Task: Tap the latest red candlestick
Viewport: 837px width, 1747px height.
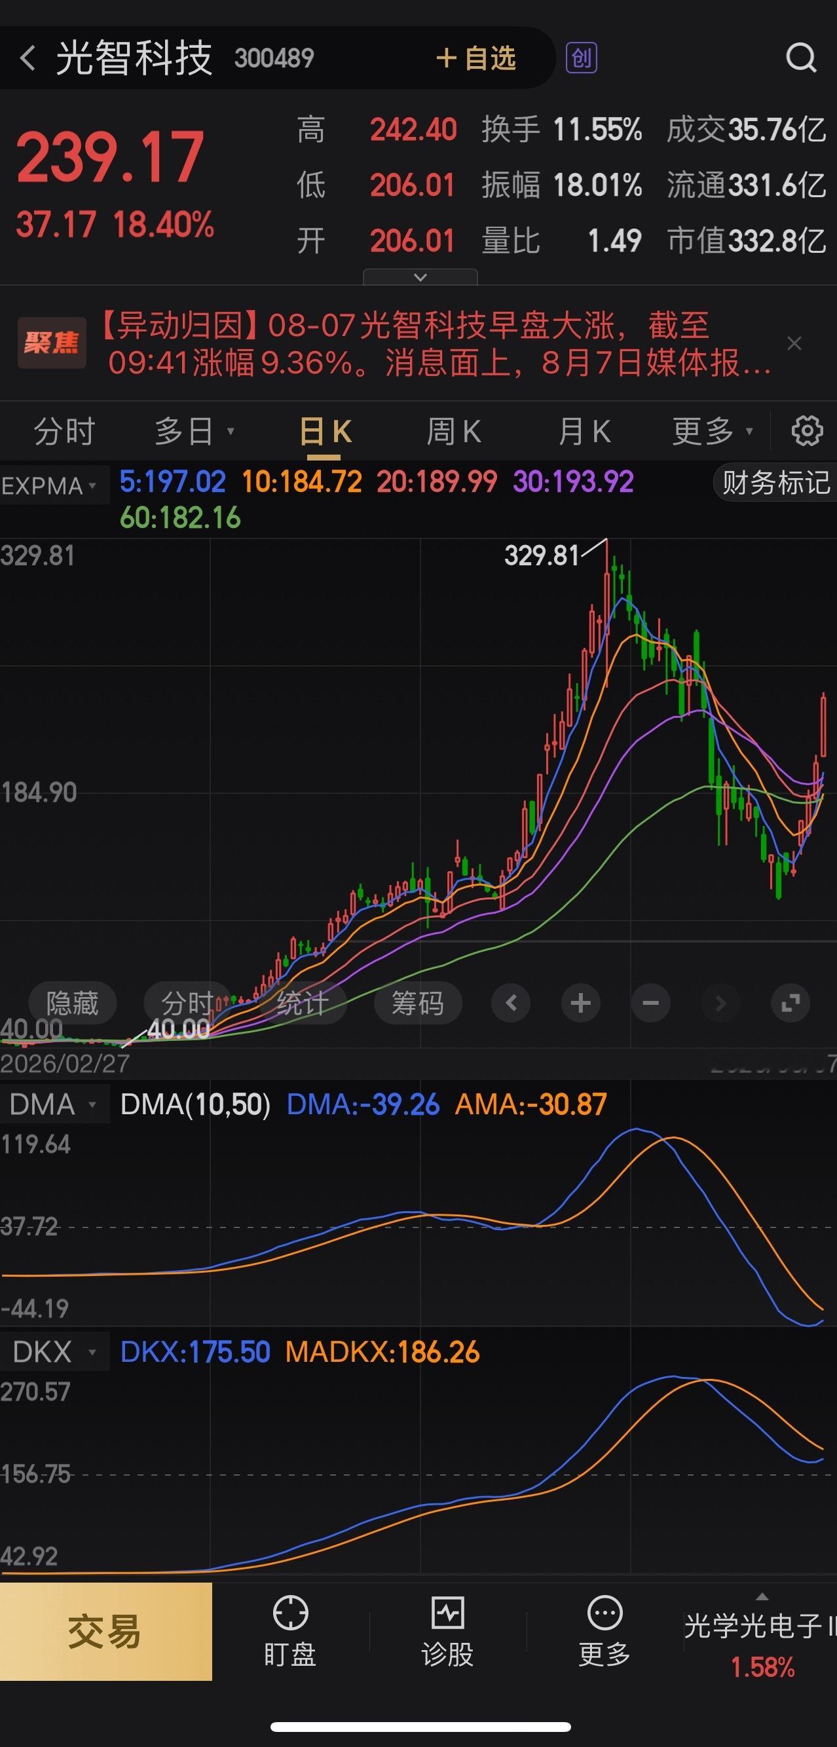Action: pyautogui.click(x=823, y=726)
